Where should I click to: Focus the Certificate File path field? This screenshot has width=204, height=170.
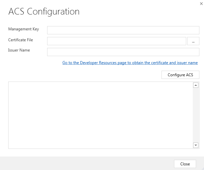(x=117, y=41)
